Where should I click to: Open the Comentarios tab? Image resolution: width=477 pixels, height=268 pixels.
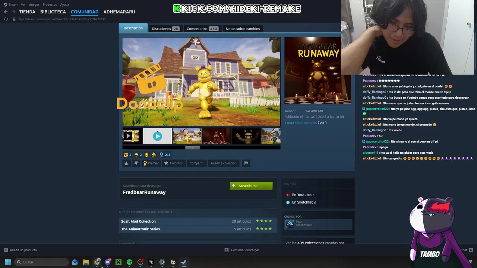coord(202,29)
